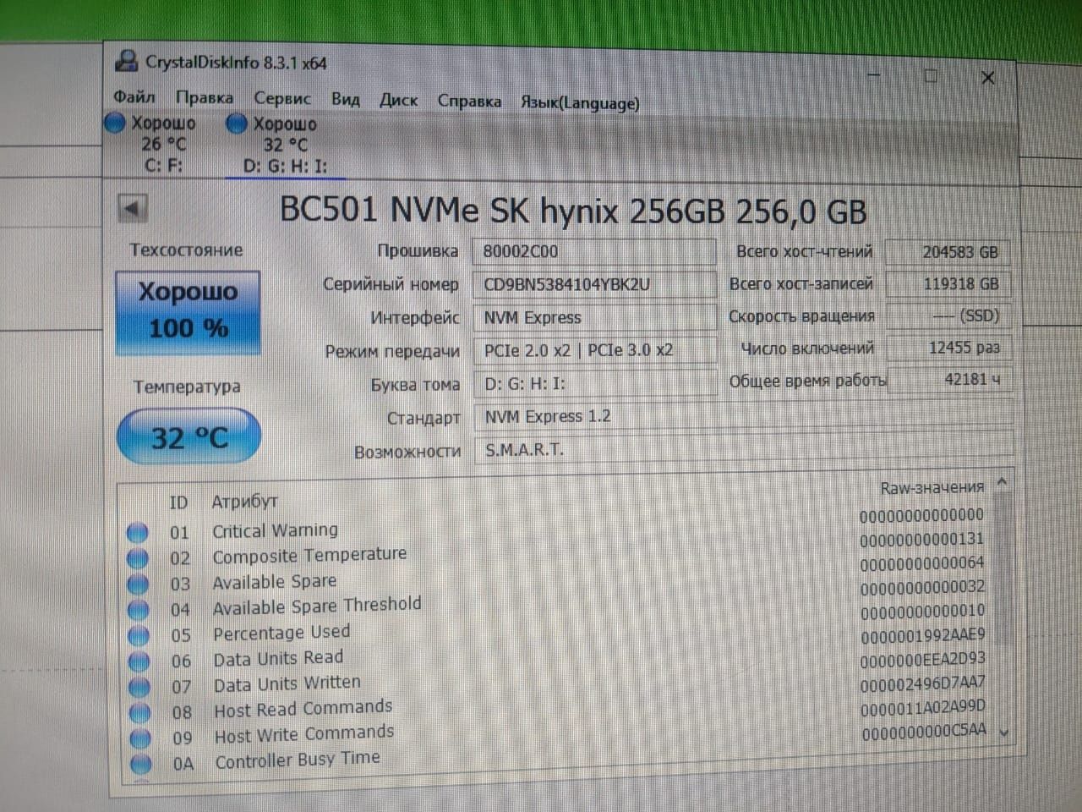Click rotation speed value ---- (SSD)
This screenshot has width=1082, height=812.
coord(948,316)
